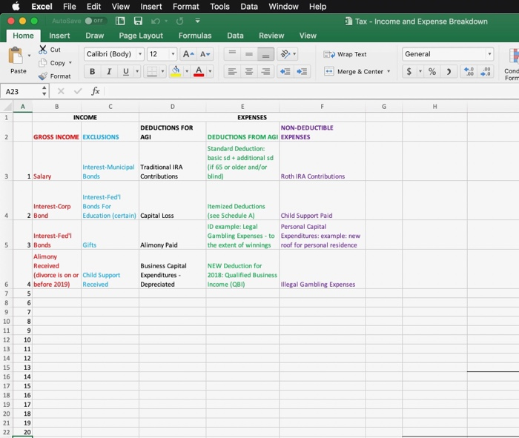519x438 pixels.
Task: Toggle the AutoSave switch
Action: click(96, 21)
